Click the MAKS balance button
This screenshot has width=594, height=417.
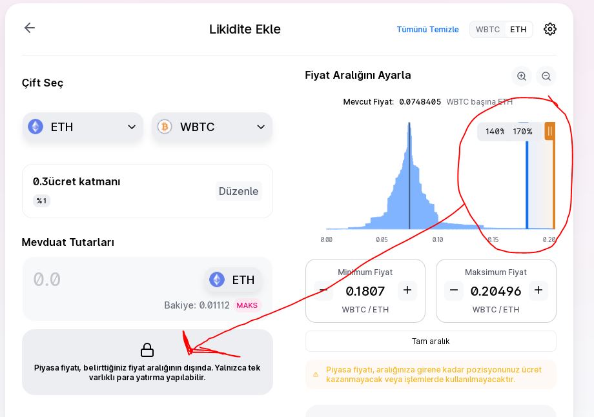pos(247,305)
